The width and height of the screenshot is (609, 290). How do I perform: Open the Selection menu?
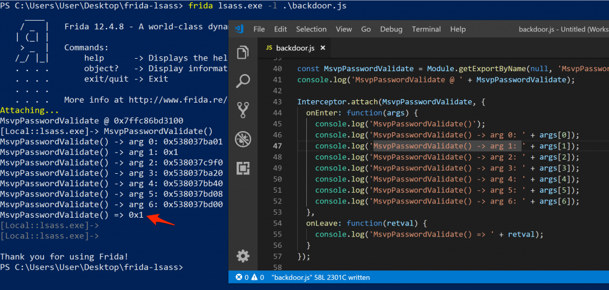click(x=311, y=29)
